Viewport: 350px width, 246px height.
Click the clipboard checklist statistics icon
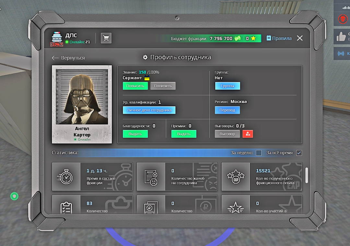click(66, 207)
